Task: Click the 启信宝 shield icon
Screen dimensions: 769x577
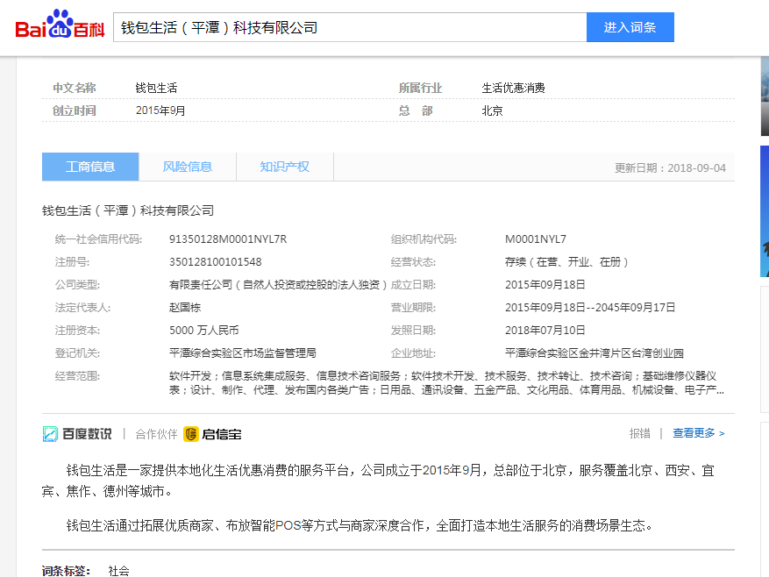Action: point(191,434)
